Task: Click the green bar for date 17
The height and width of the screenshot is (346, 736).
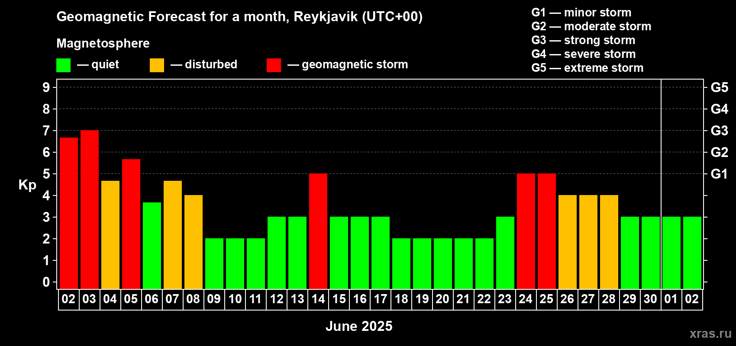Action: coord(381,253)
